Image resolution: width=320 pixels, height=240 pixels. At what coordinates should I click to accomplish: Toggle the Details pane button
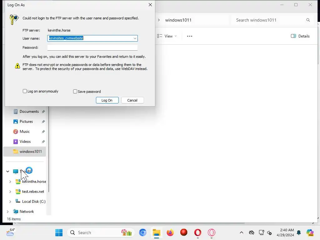click(300, 36)
